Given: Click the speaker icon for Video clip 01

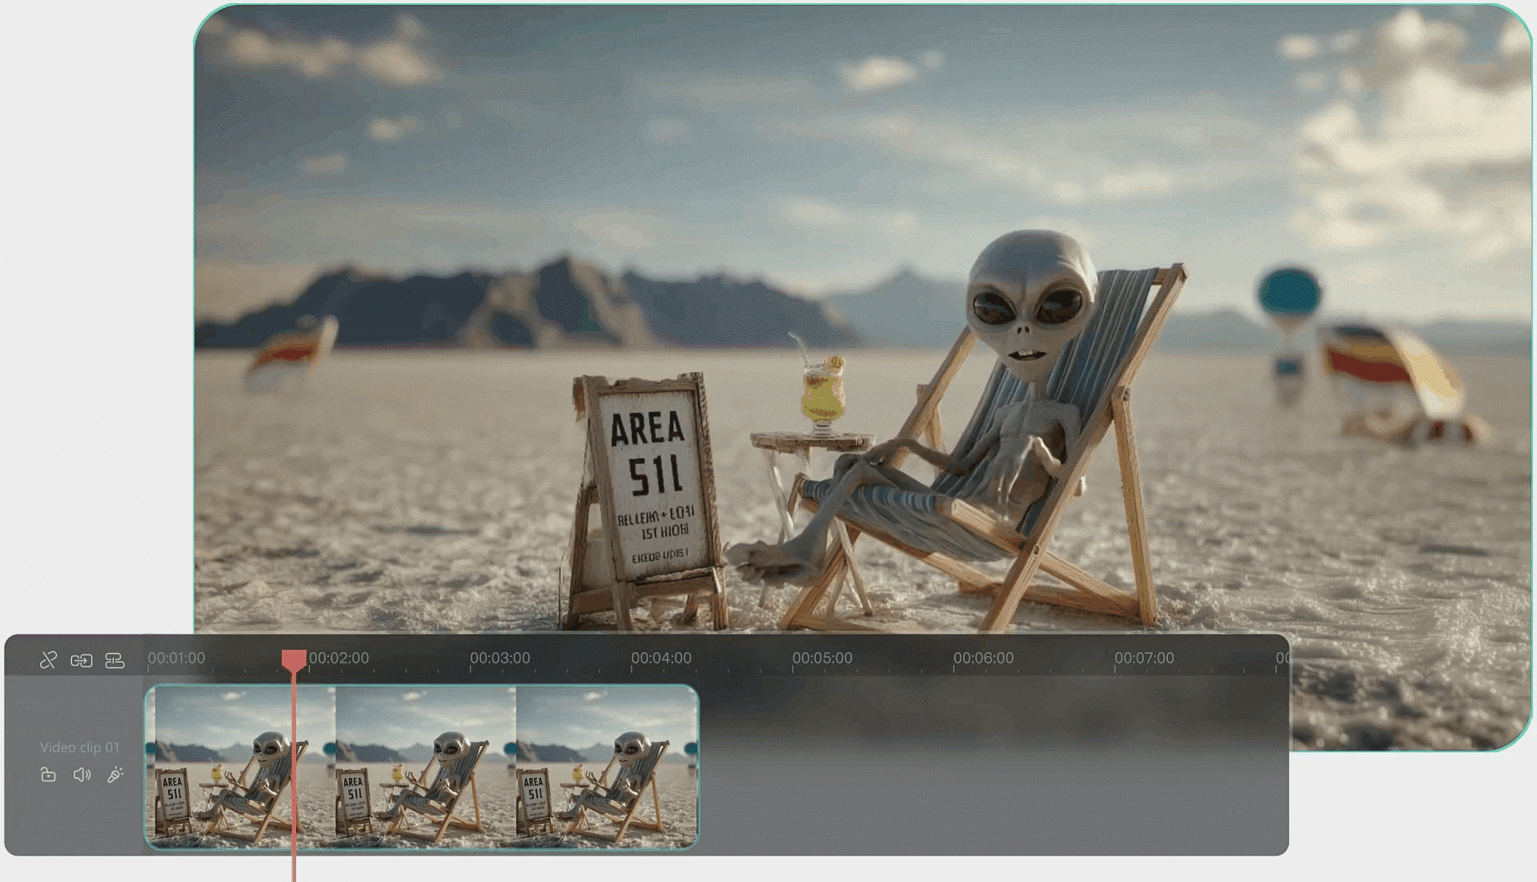Looking at the screenshot, I should tap(82, 774).
